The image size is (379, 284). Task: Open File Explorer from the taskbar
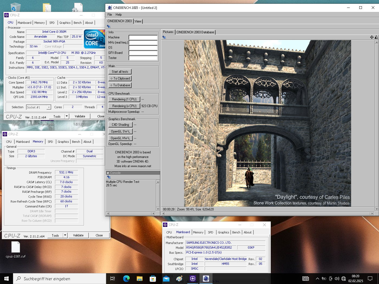tap(139, 279)
